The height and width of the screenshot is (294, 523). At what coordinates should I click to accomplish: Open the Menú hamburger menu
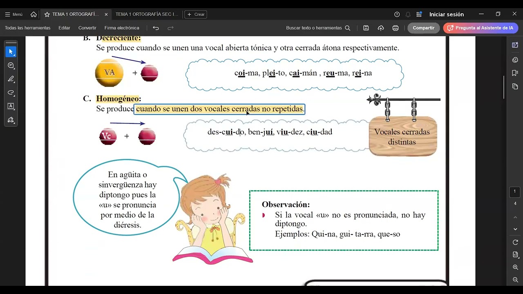point(13,14)
